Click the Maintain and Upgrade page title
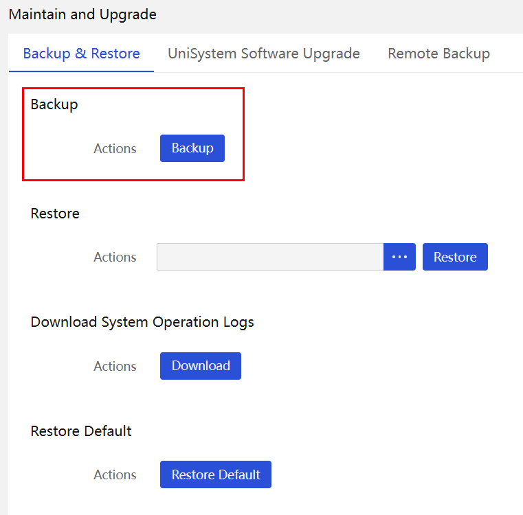 (x=82, y=14)
